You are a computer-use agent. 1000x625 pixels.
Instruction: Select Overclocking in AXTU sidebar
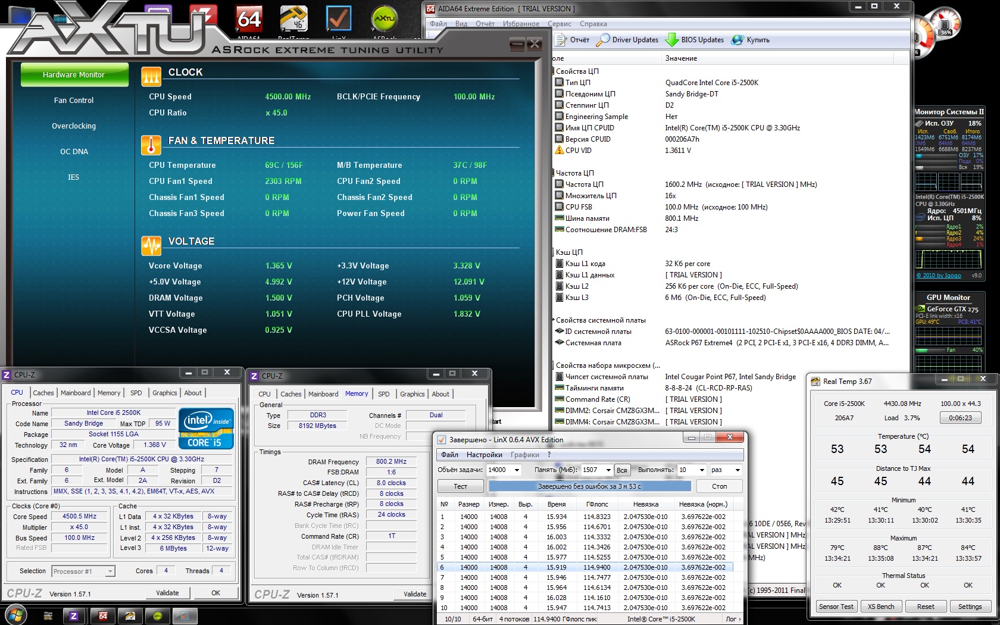[74, 126]
